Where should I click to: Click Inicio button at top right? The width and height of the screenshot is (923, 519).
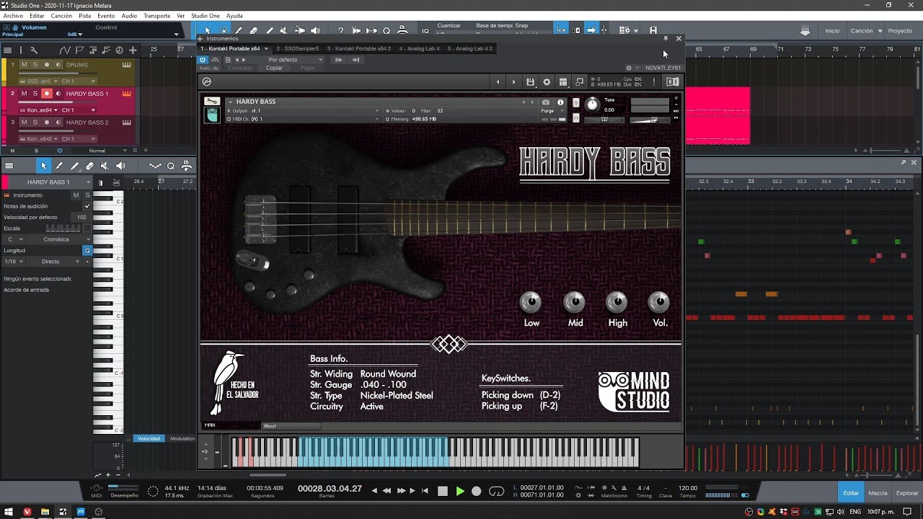pos(832,31)
